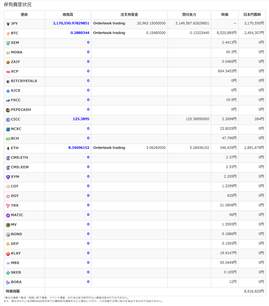
Task: Click the TRX tron icon
Action: [8, 206]
